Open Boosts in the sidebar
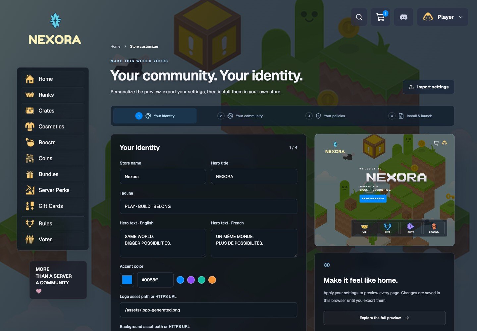Image resolution: width=477 pixels, height=331 pixels. point(53,142)
